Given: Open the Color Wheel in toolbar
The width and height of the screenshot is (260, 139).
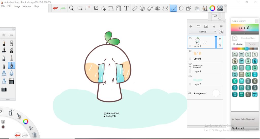Looking at the screenshot, I should [213, 8].
